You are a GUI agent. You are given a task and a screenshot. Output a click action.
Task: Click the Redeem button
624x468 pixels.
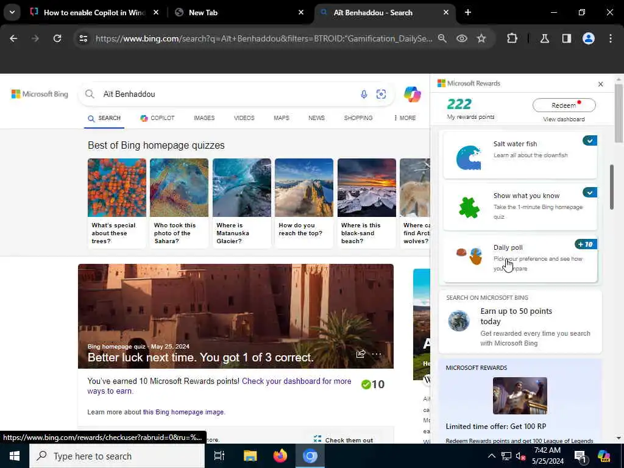564,105
